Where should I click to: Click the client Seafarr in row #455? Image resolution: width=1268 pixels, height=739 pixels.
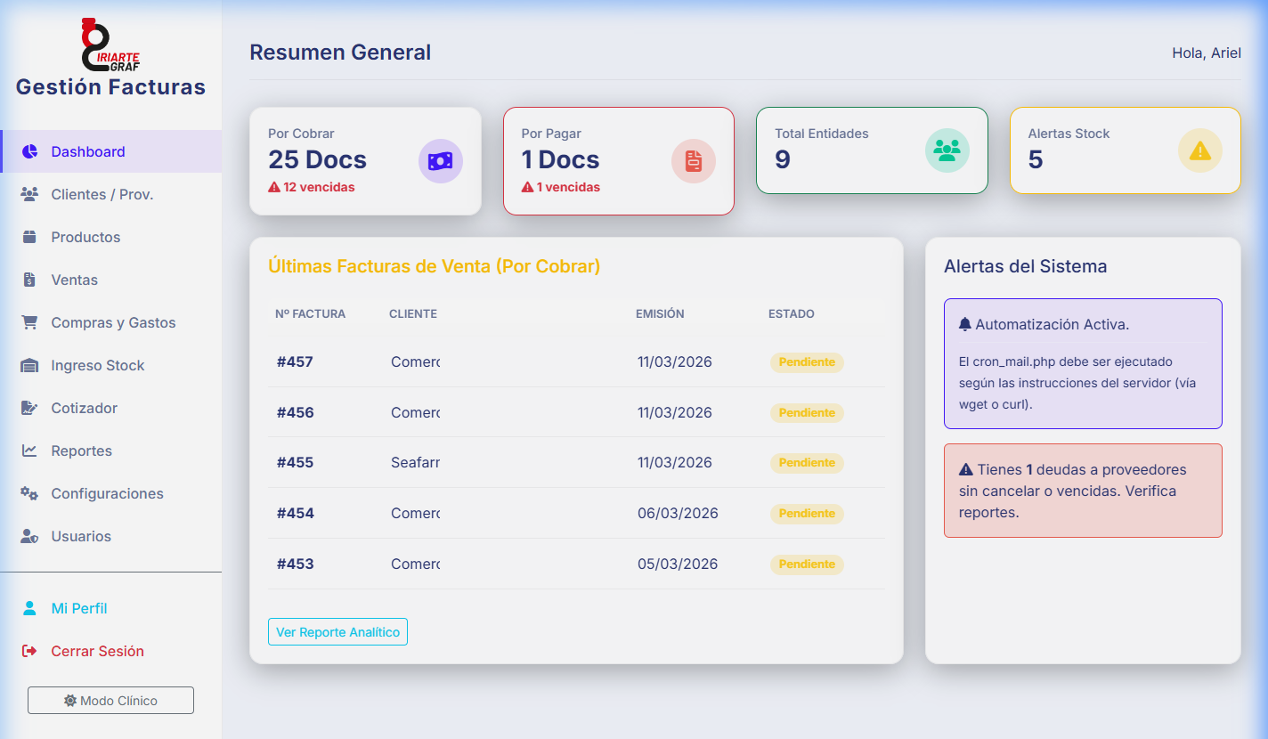tap(415, 462)
